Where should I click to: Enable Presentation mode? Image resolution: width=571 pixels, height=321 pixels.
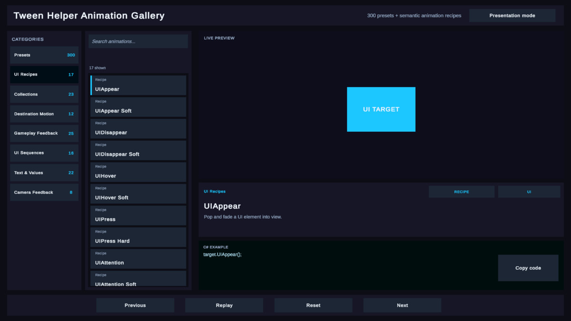[x=512, y=16]
